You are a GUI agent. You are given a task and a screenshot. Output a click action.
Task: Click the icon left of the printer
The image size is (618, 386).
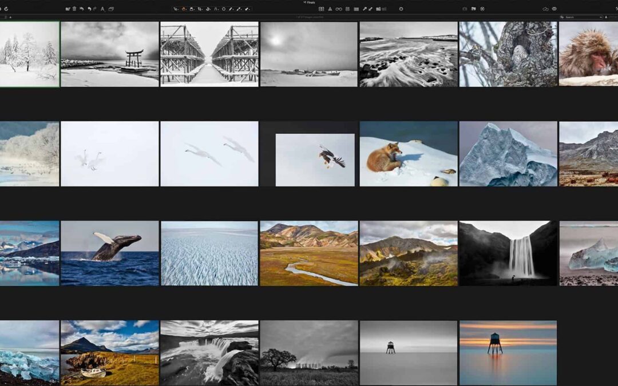pyautogui.click(x=545, y=9)
